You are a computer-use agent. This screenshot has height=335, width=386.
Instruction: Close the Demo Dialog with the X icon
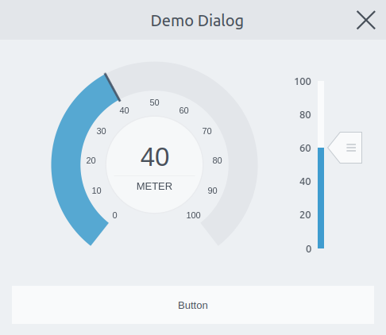(366, 20)
